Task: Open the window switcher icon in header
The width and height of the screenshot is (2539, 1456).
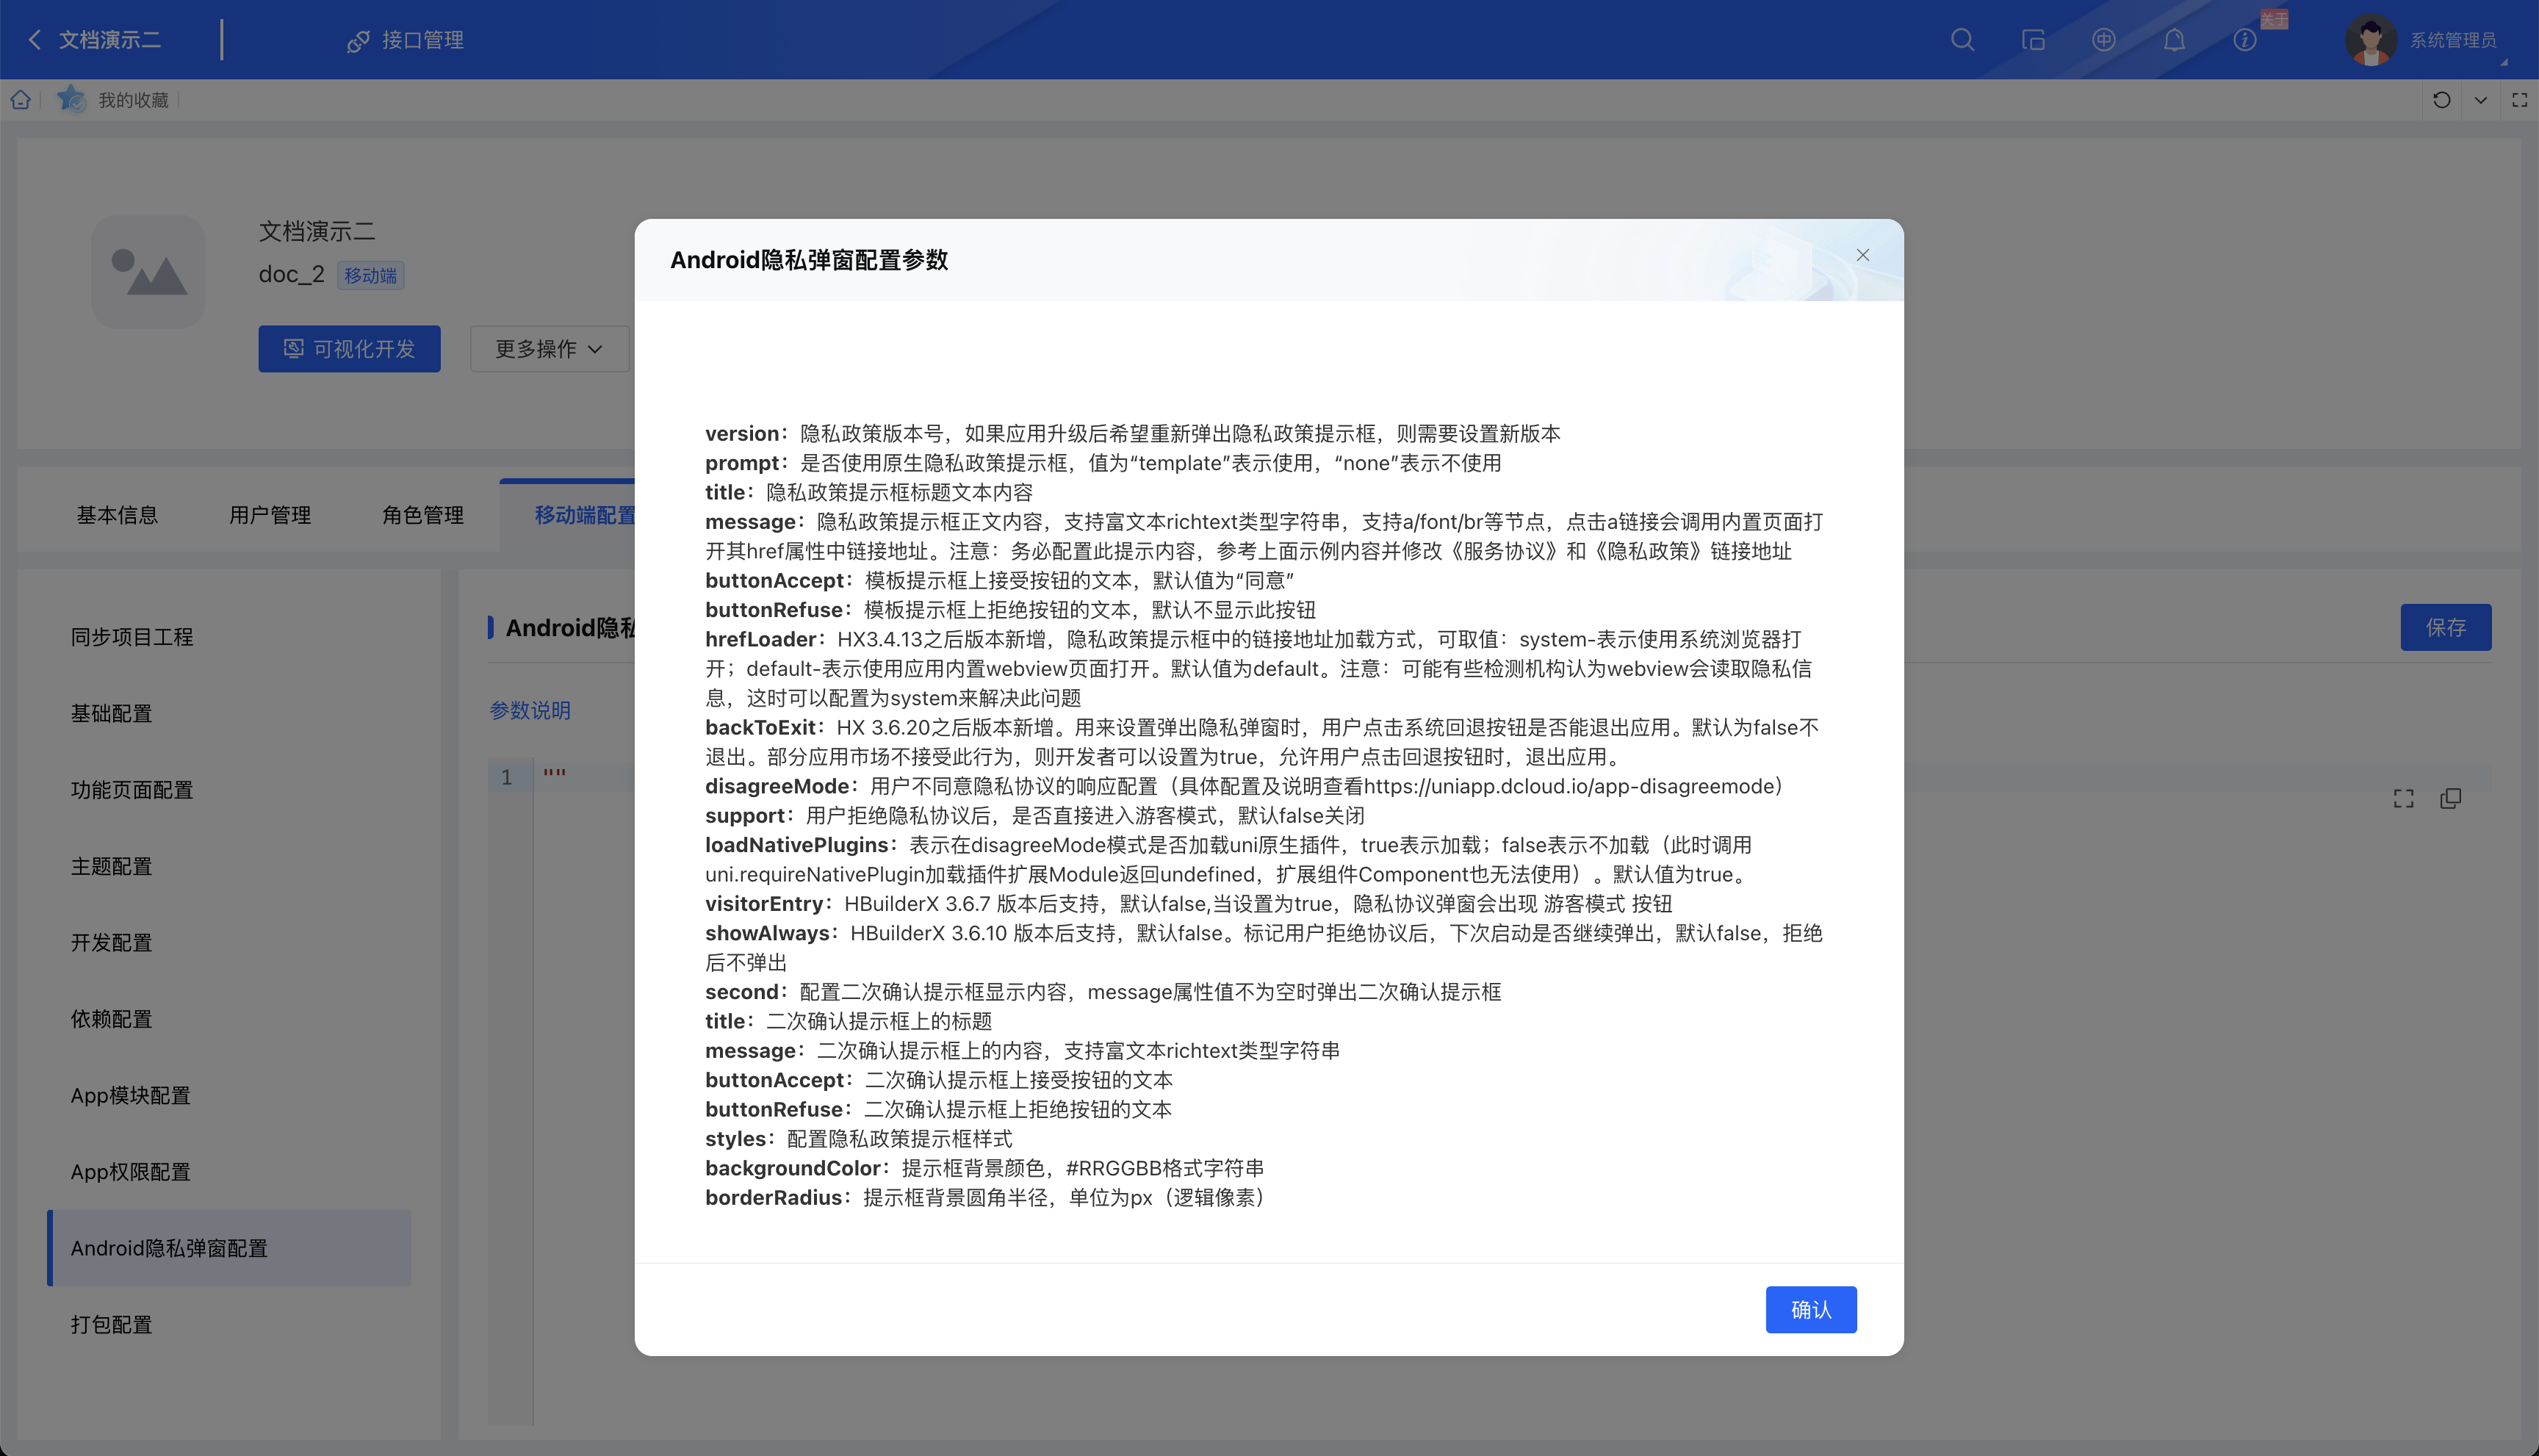Action: tap(2033, 40)
